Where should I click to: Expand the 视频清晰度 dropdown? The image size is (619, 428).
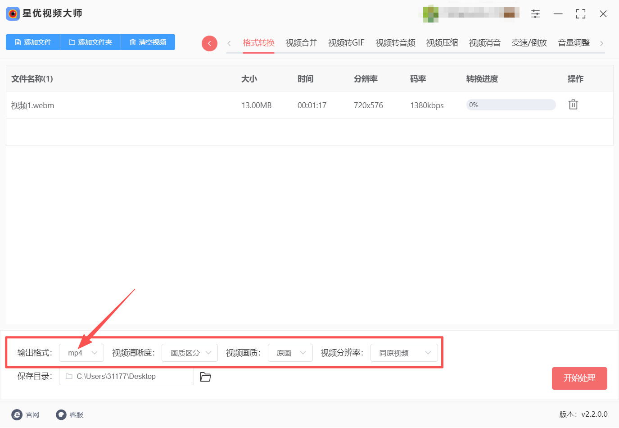(190, 353)
